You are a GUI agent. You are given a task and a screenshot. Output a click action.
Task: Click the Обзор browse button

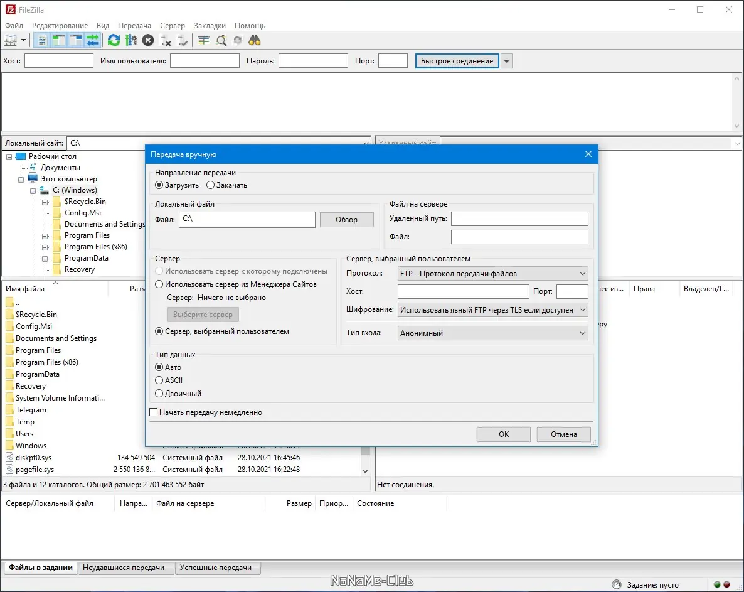click(x=347, y=219)
